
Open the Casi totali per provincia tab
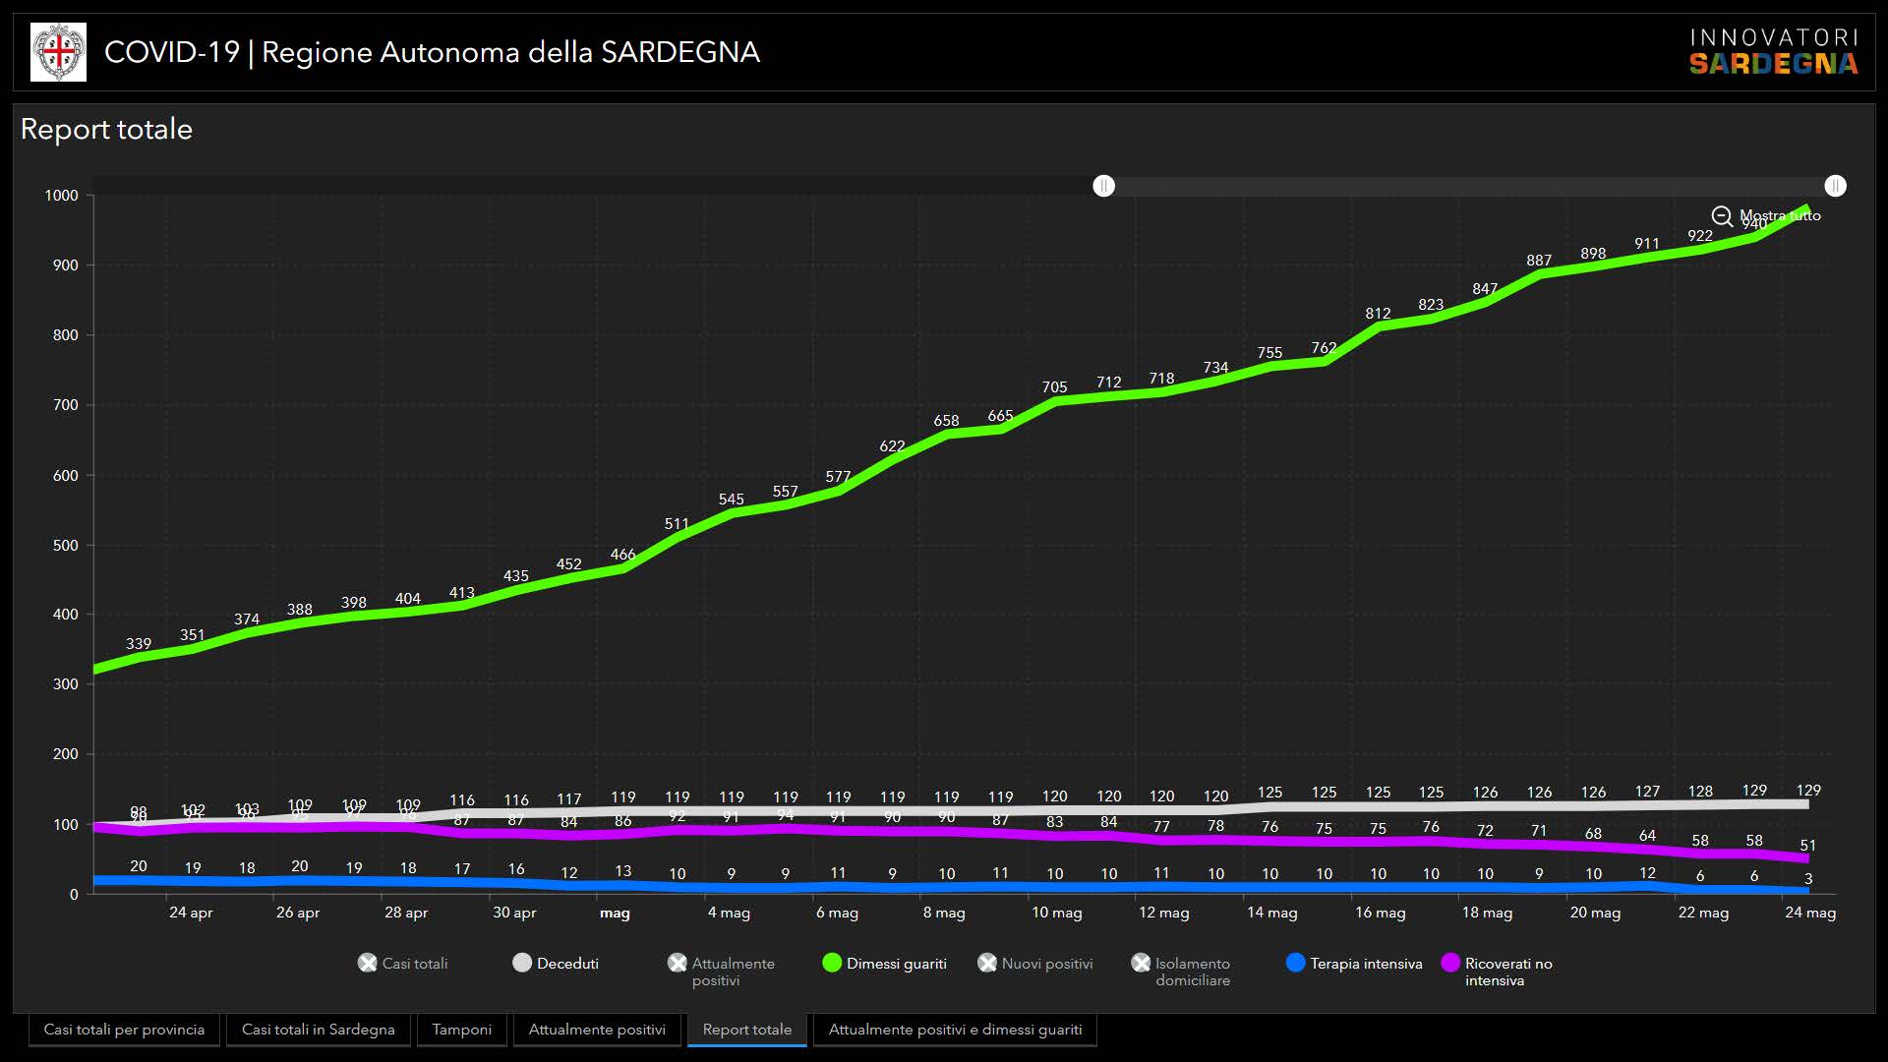(124, 1030)
